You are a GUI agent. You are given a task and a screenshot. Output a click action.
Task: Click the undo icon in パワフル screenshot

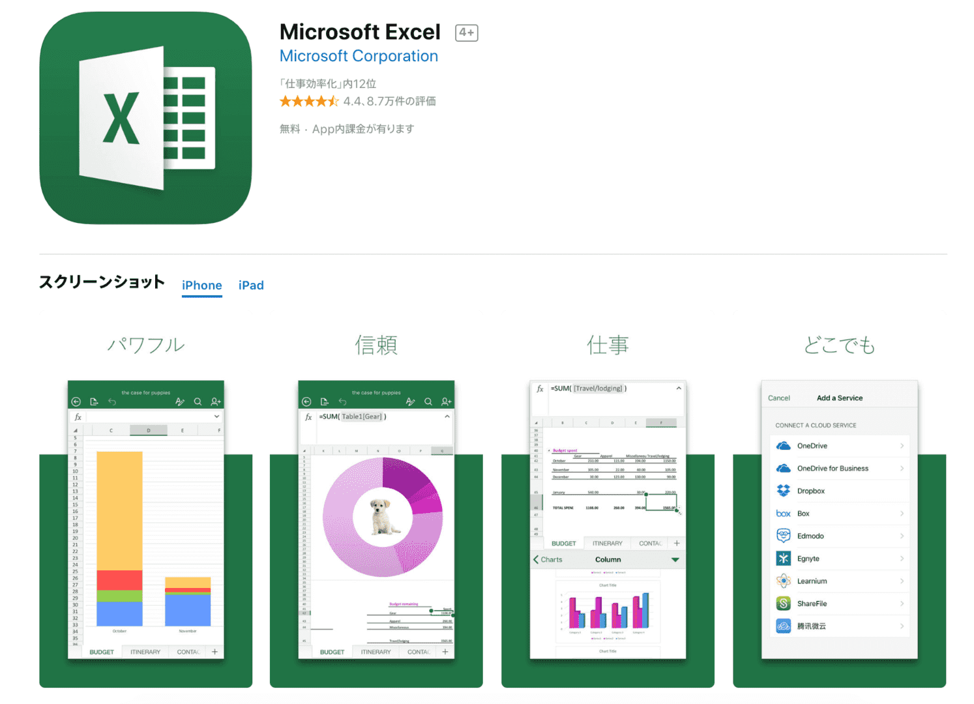112,402
